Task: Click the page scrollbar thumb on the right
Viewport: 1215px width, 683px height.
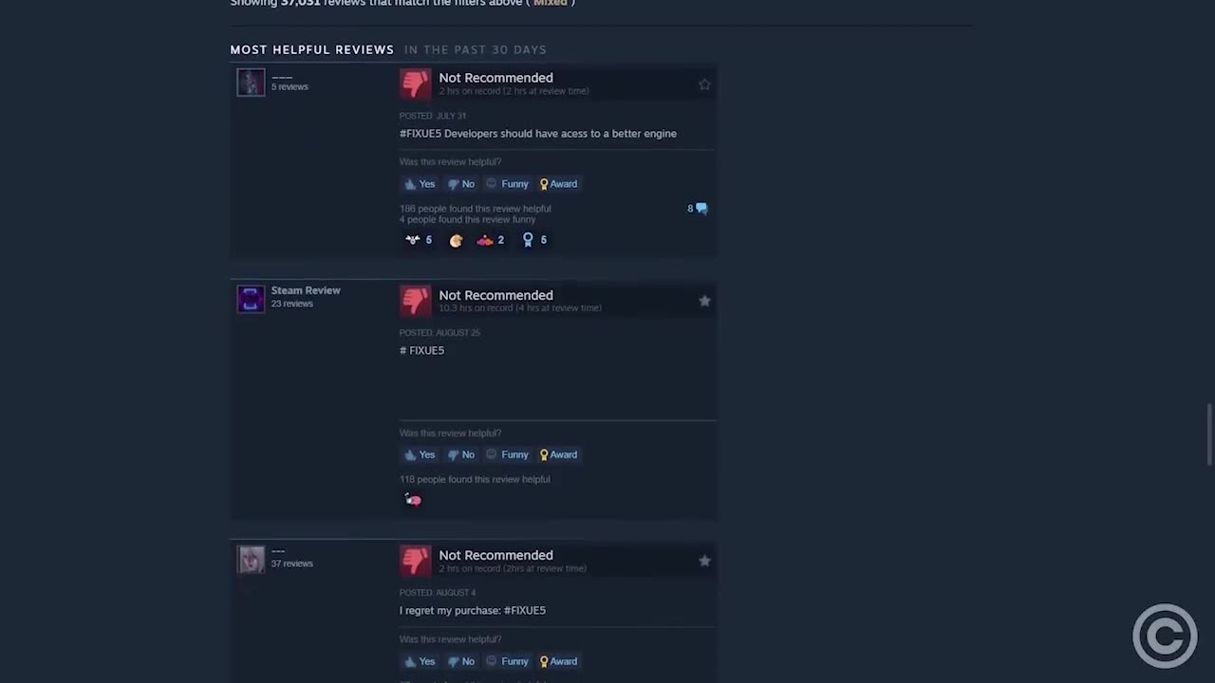Action: [1208, 434]
